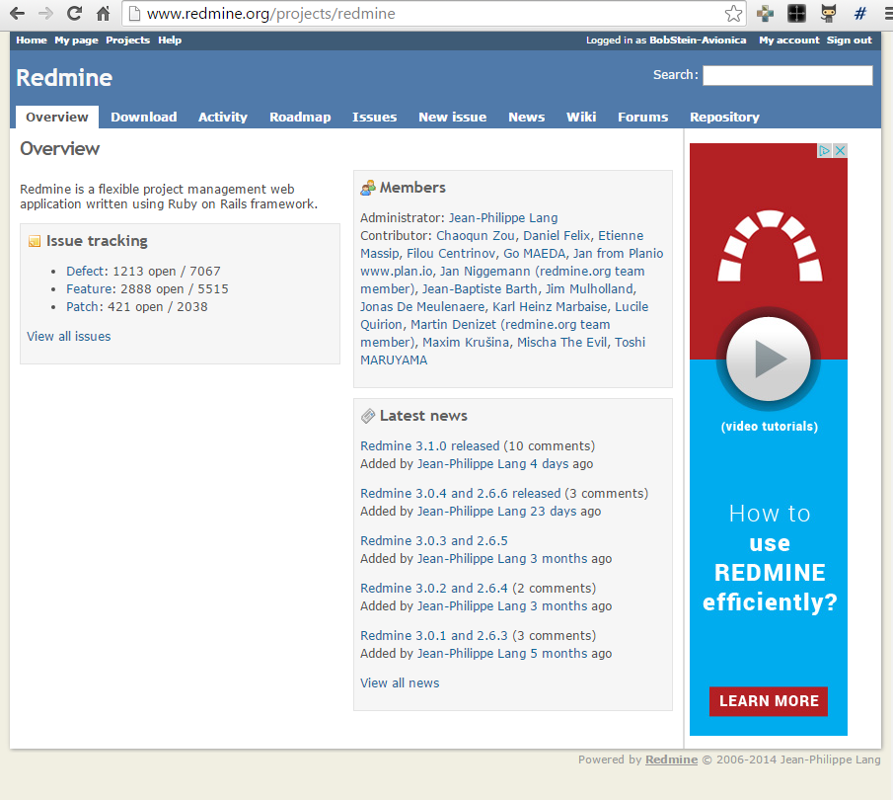Image resolution: width=893 pixels, height=800 pixels.
Task: Open the Feature tracker link
Action: click(90, 289)
